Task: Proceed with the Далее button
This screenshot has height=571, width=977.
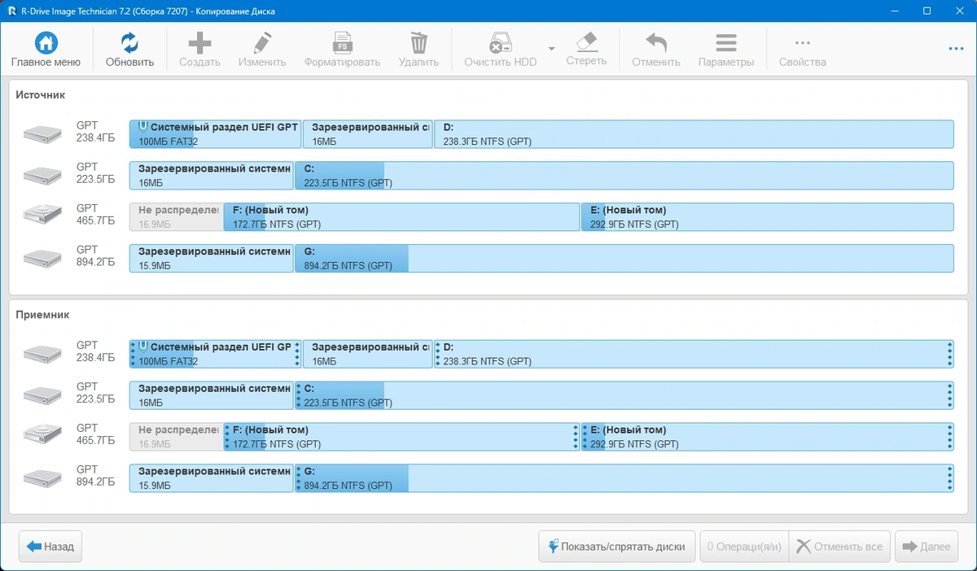Action: [x=927, y=547]
